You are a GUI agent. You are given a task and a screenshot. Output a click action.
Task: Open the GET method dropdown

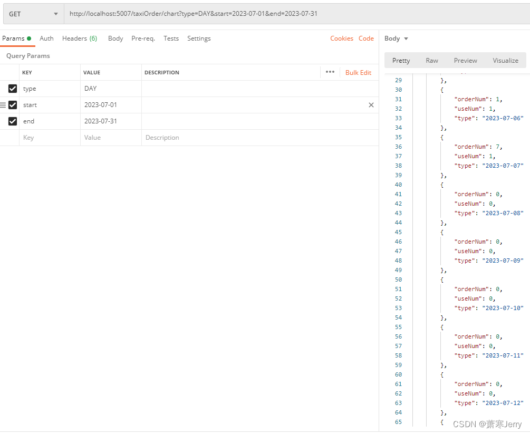pyautogui.click(x=33, y=14)
